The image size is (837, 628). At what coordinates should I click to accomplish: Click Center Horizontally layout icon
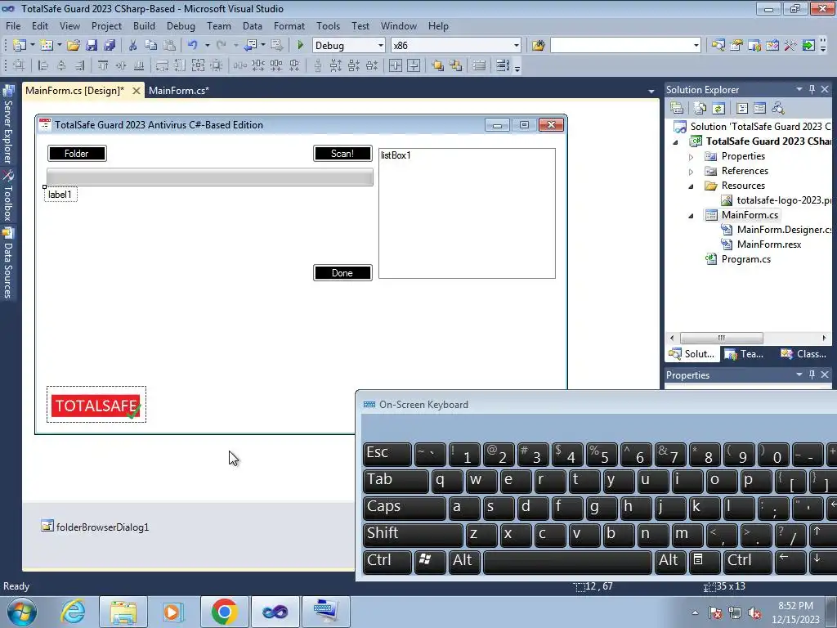[396, 65]
